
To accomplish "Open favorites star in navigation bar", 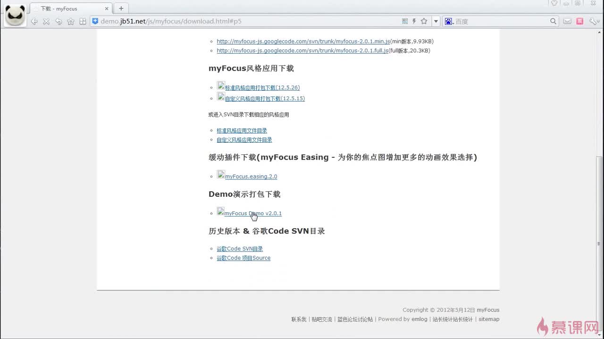I will 71,21.
